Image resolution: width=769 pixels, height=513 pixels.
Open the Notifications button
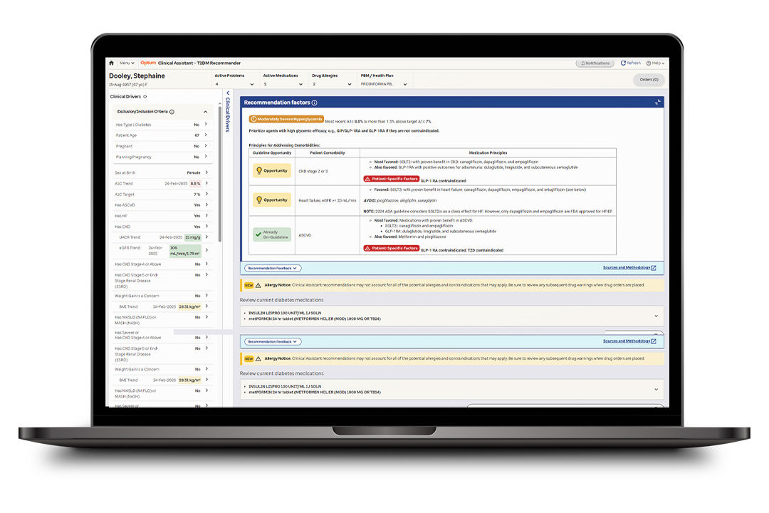[x=594, y=63]
